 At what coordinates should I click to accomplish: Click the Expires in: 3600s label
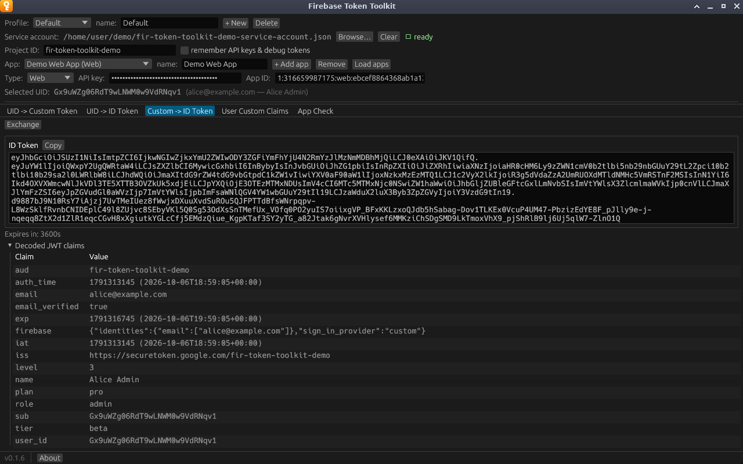pos(33,234)
